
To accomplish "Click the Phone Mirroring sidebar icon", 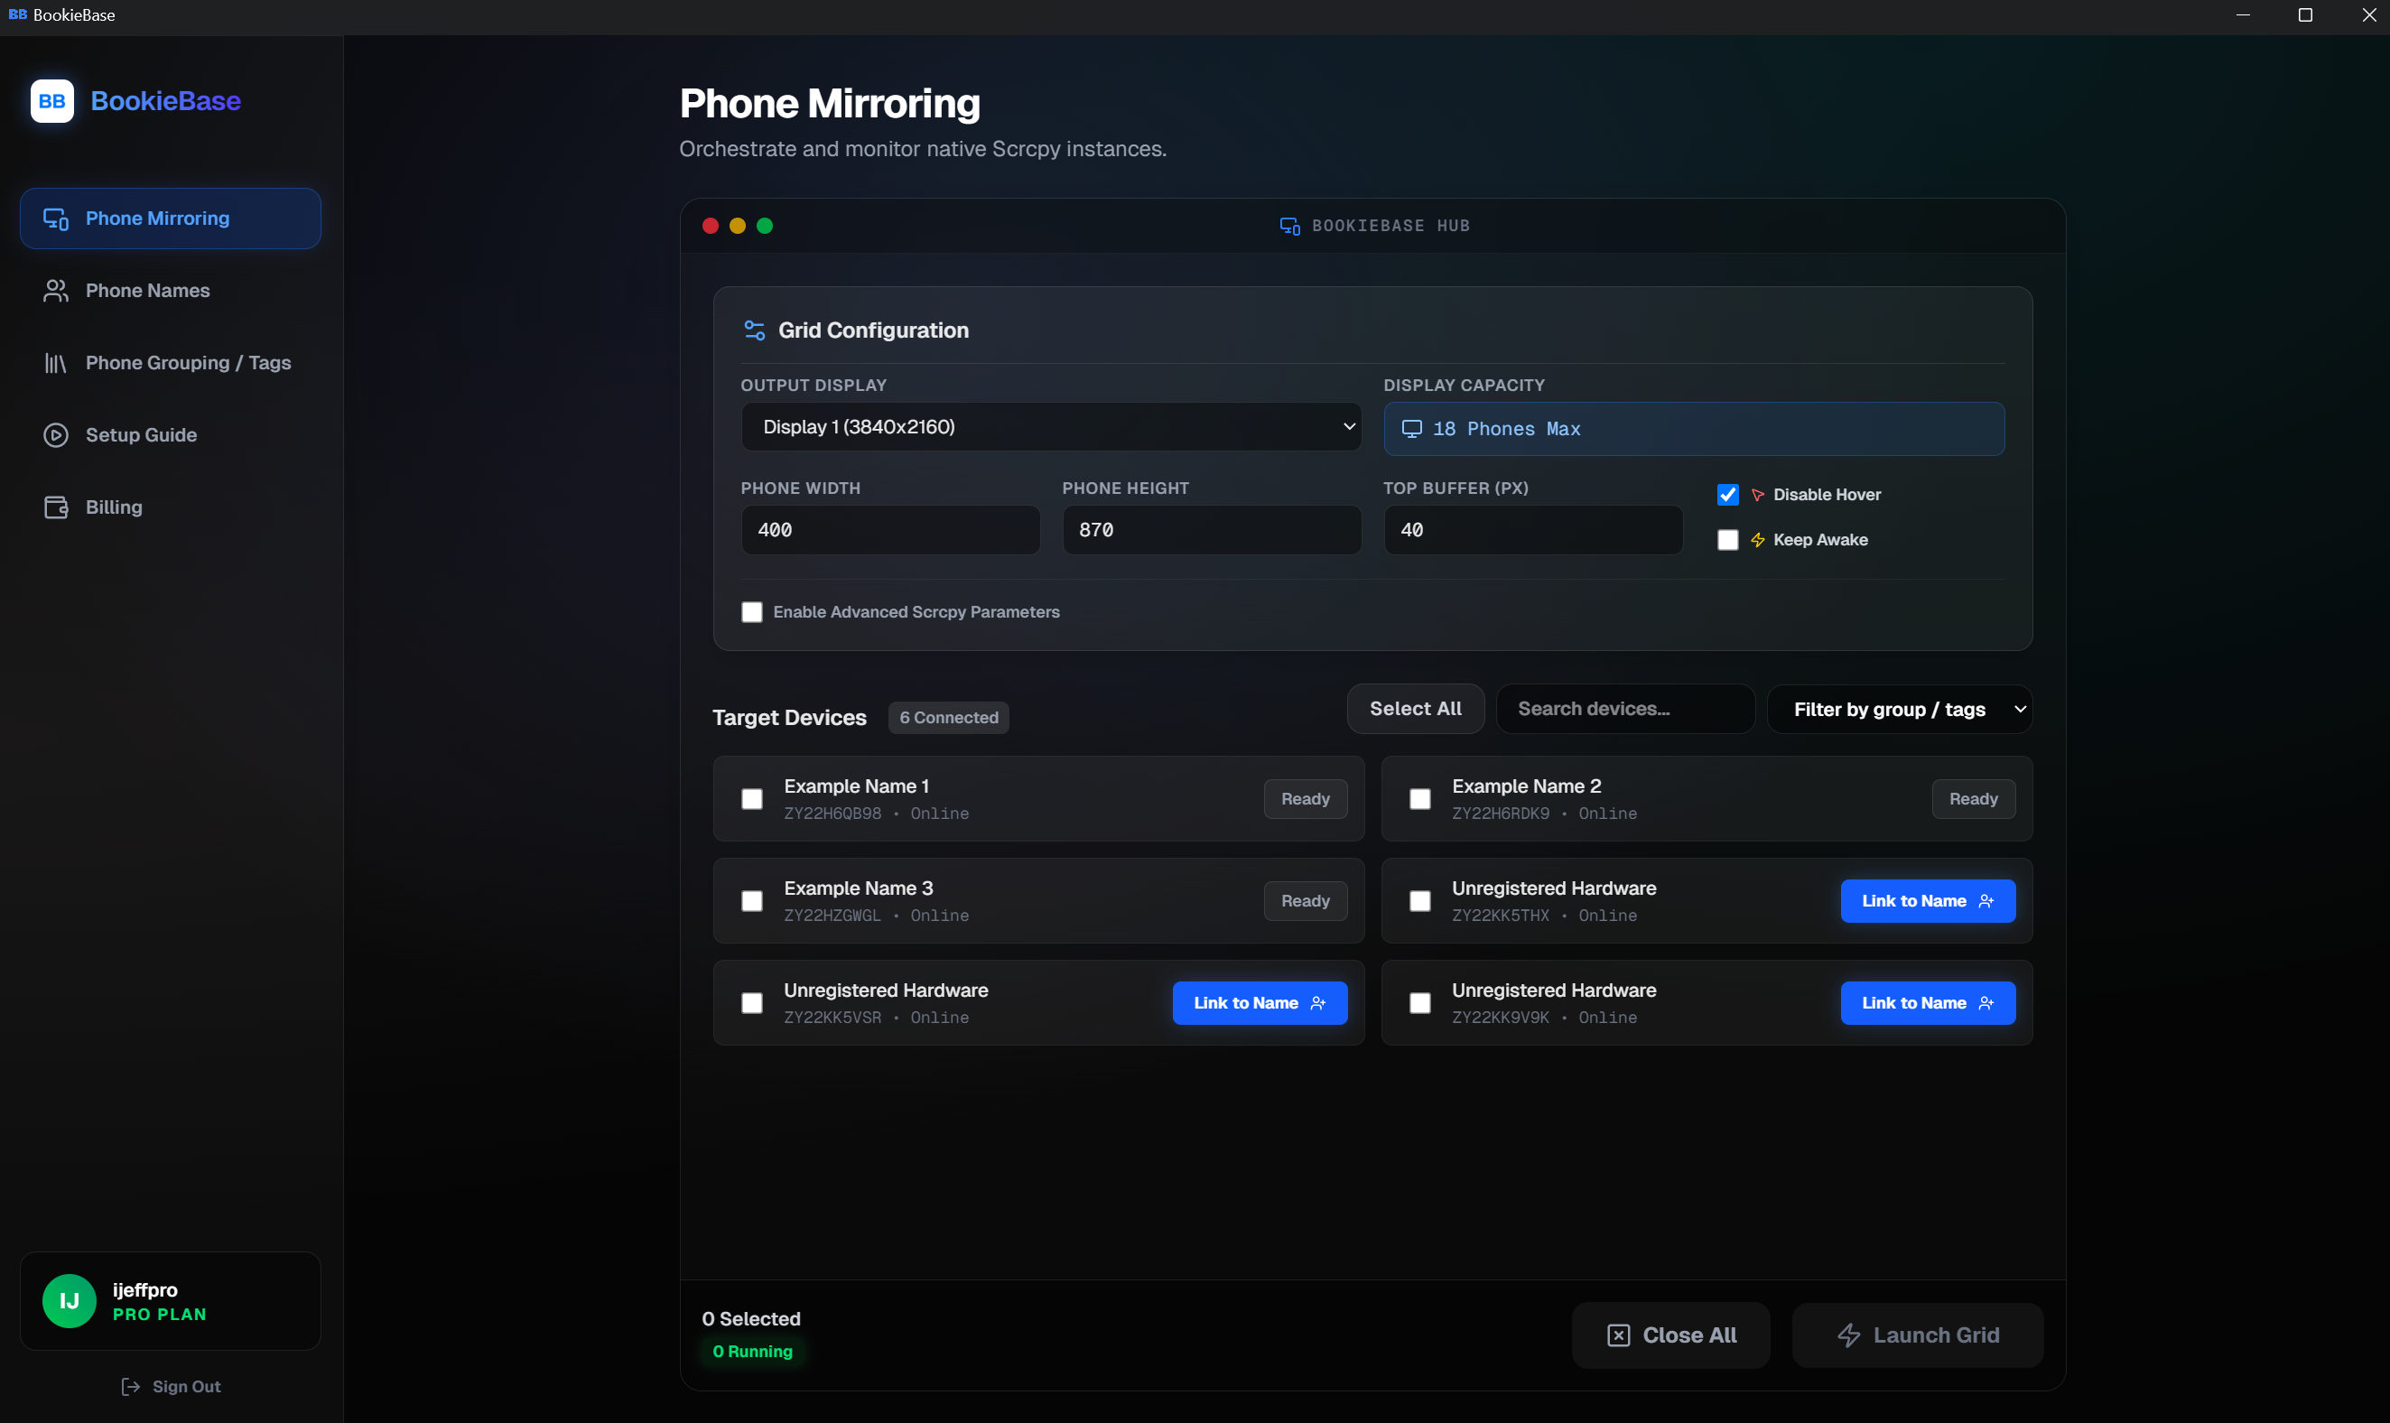I will [56, 219].
